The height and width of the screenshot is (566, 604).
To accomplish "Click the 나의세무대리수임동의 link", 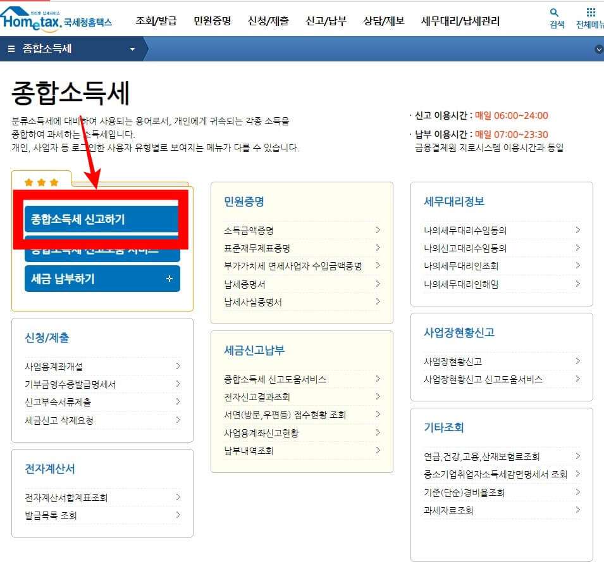I will [x=464, y=230].
